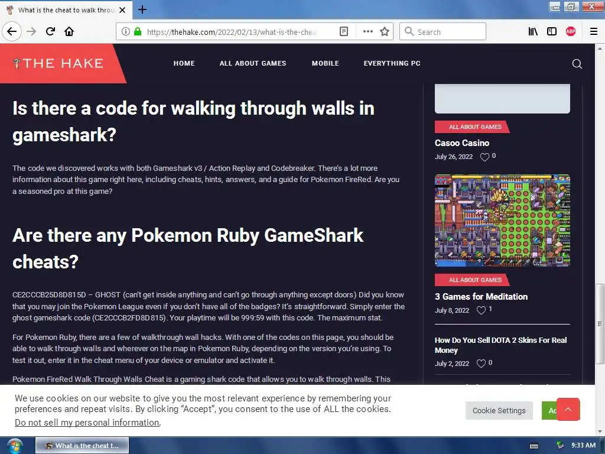
Task: Go back with the browser back arrow
Action: point(12,31)
